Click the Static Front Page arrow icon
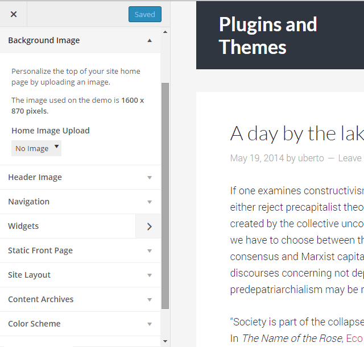364x347 pixels. [150, 250]
